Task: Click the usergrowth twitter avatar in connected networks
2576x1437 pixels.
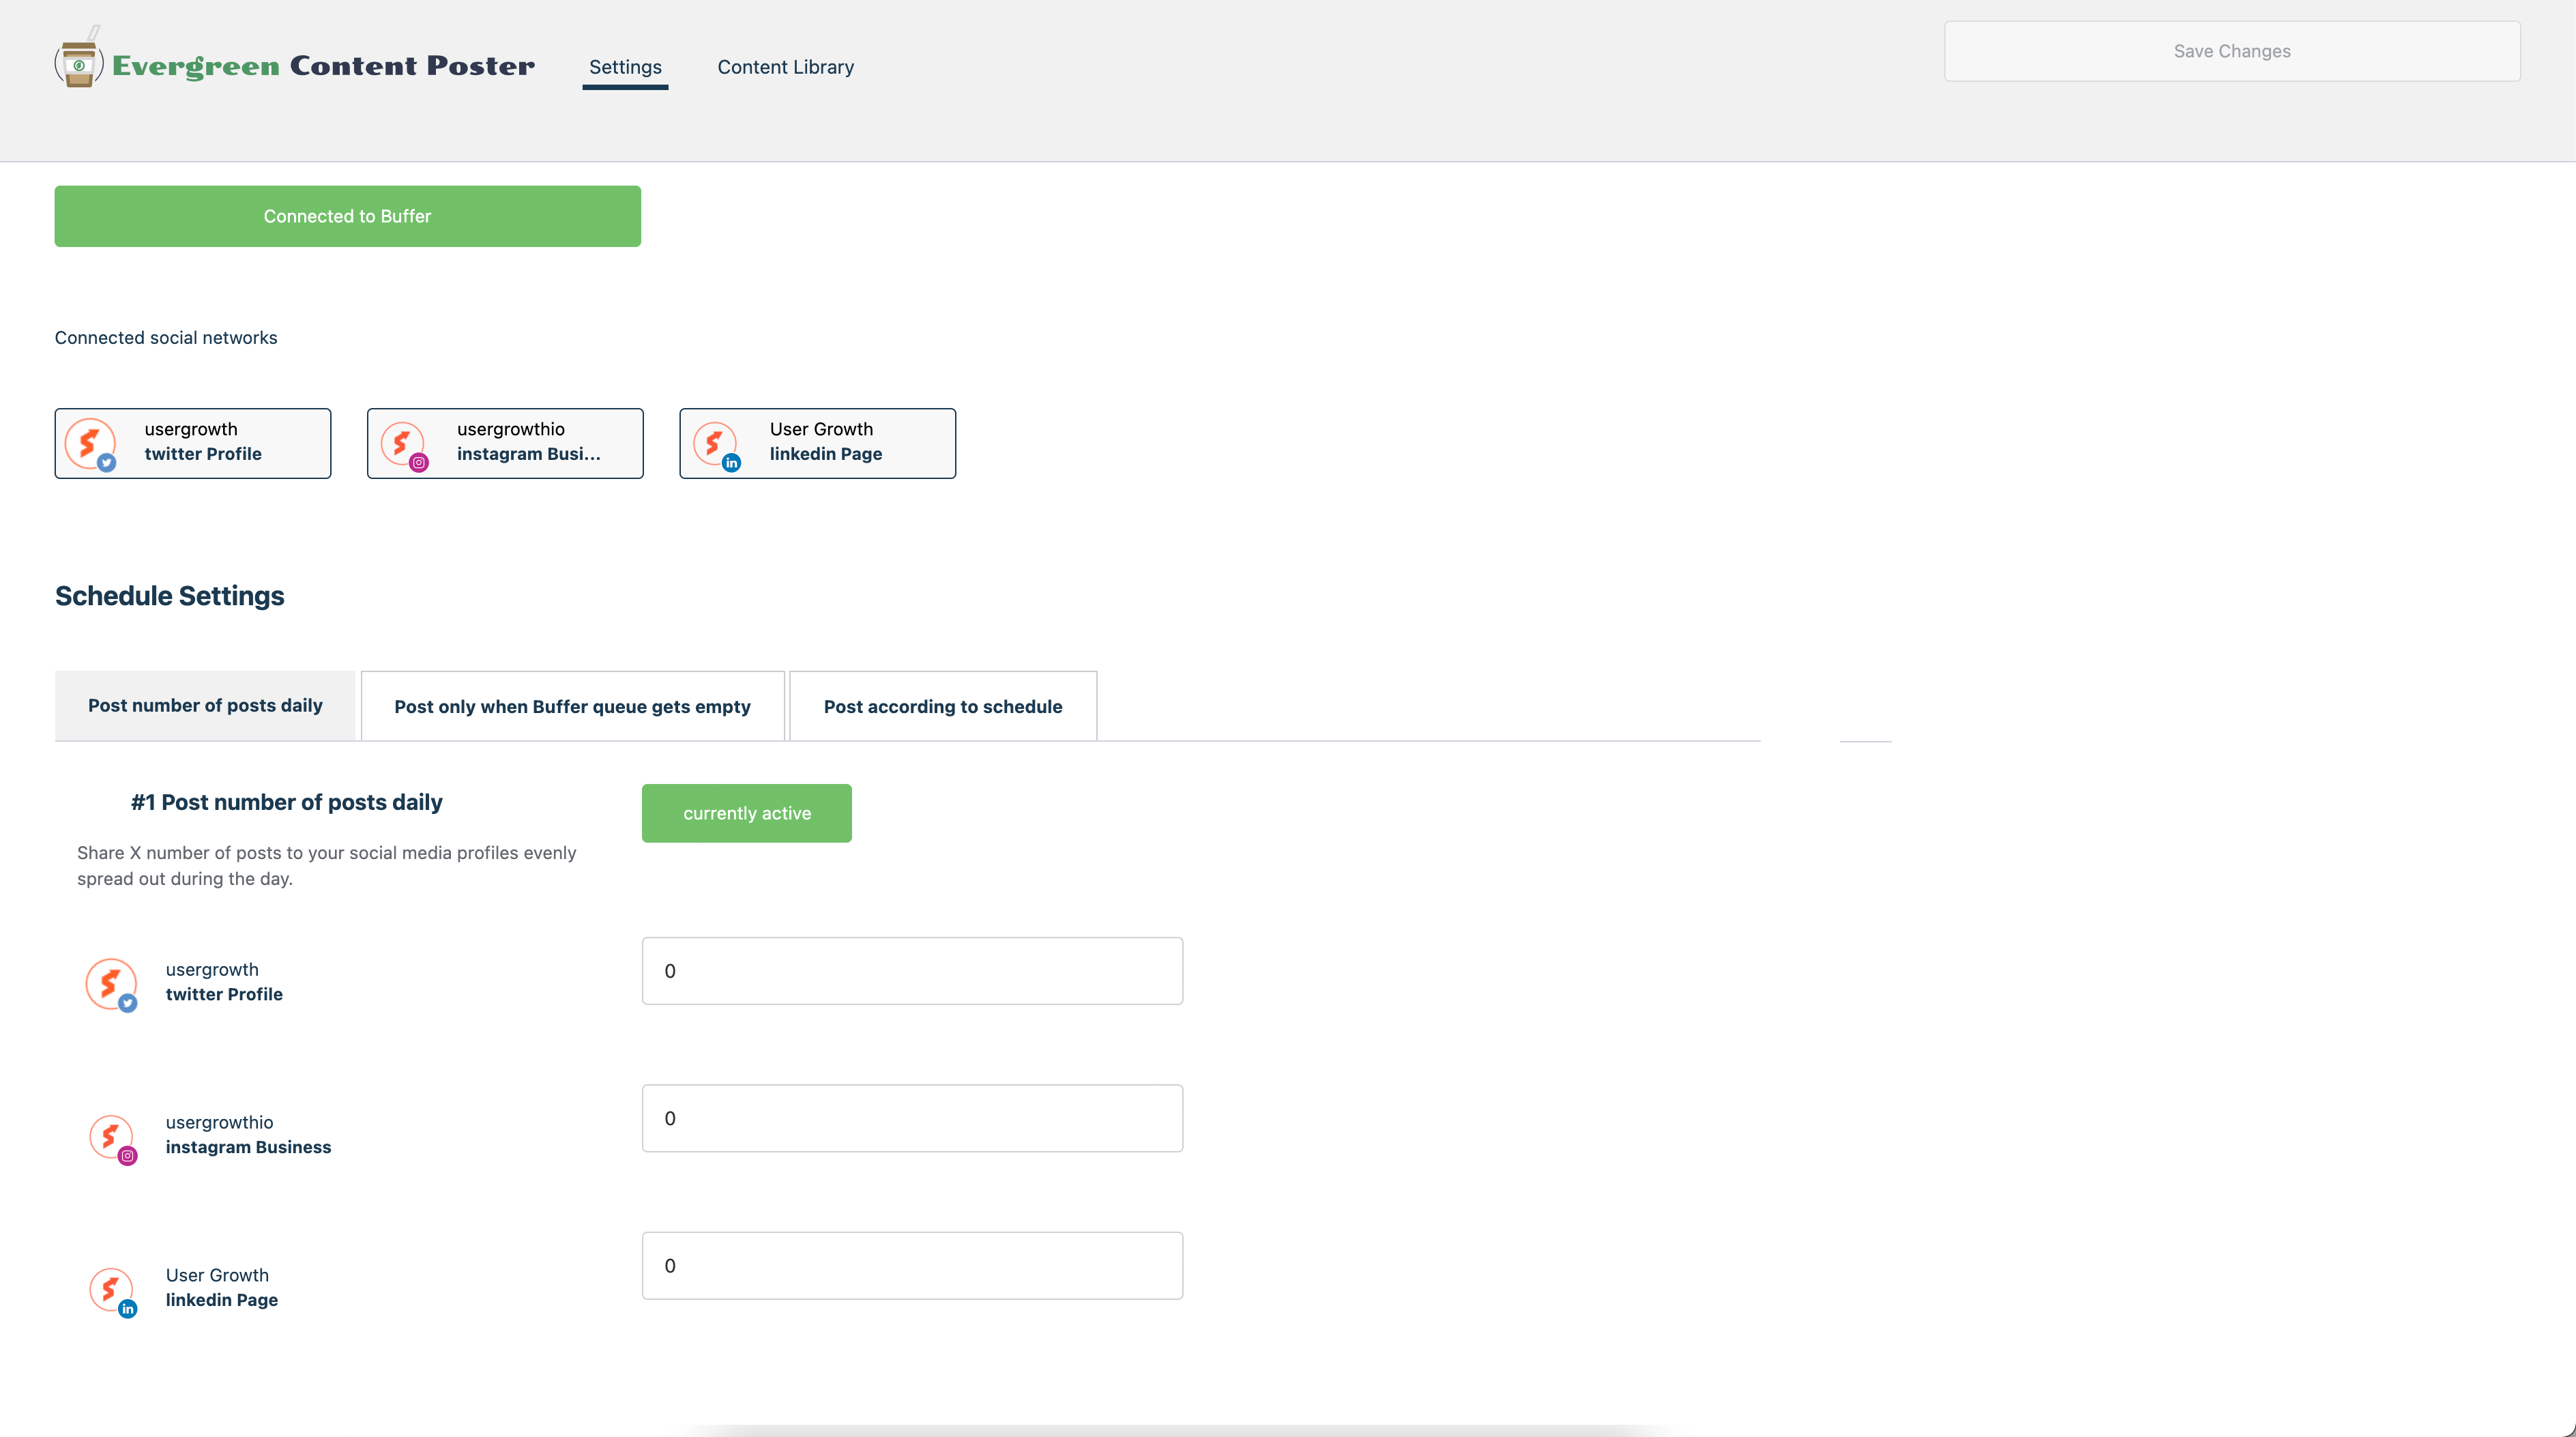Action: coord(91,443)
